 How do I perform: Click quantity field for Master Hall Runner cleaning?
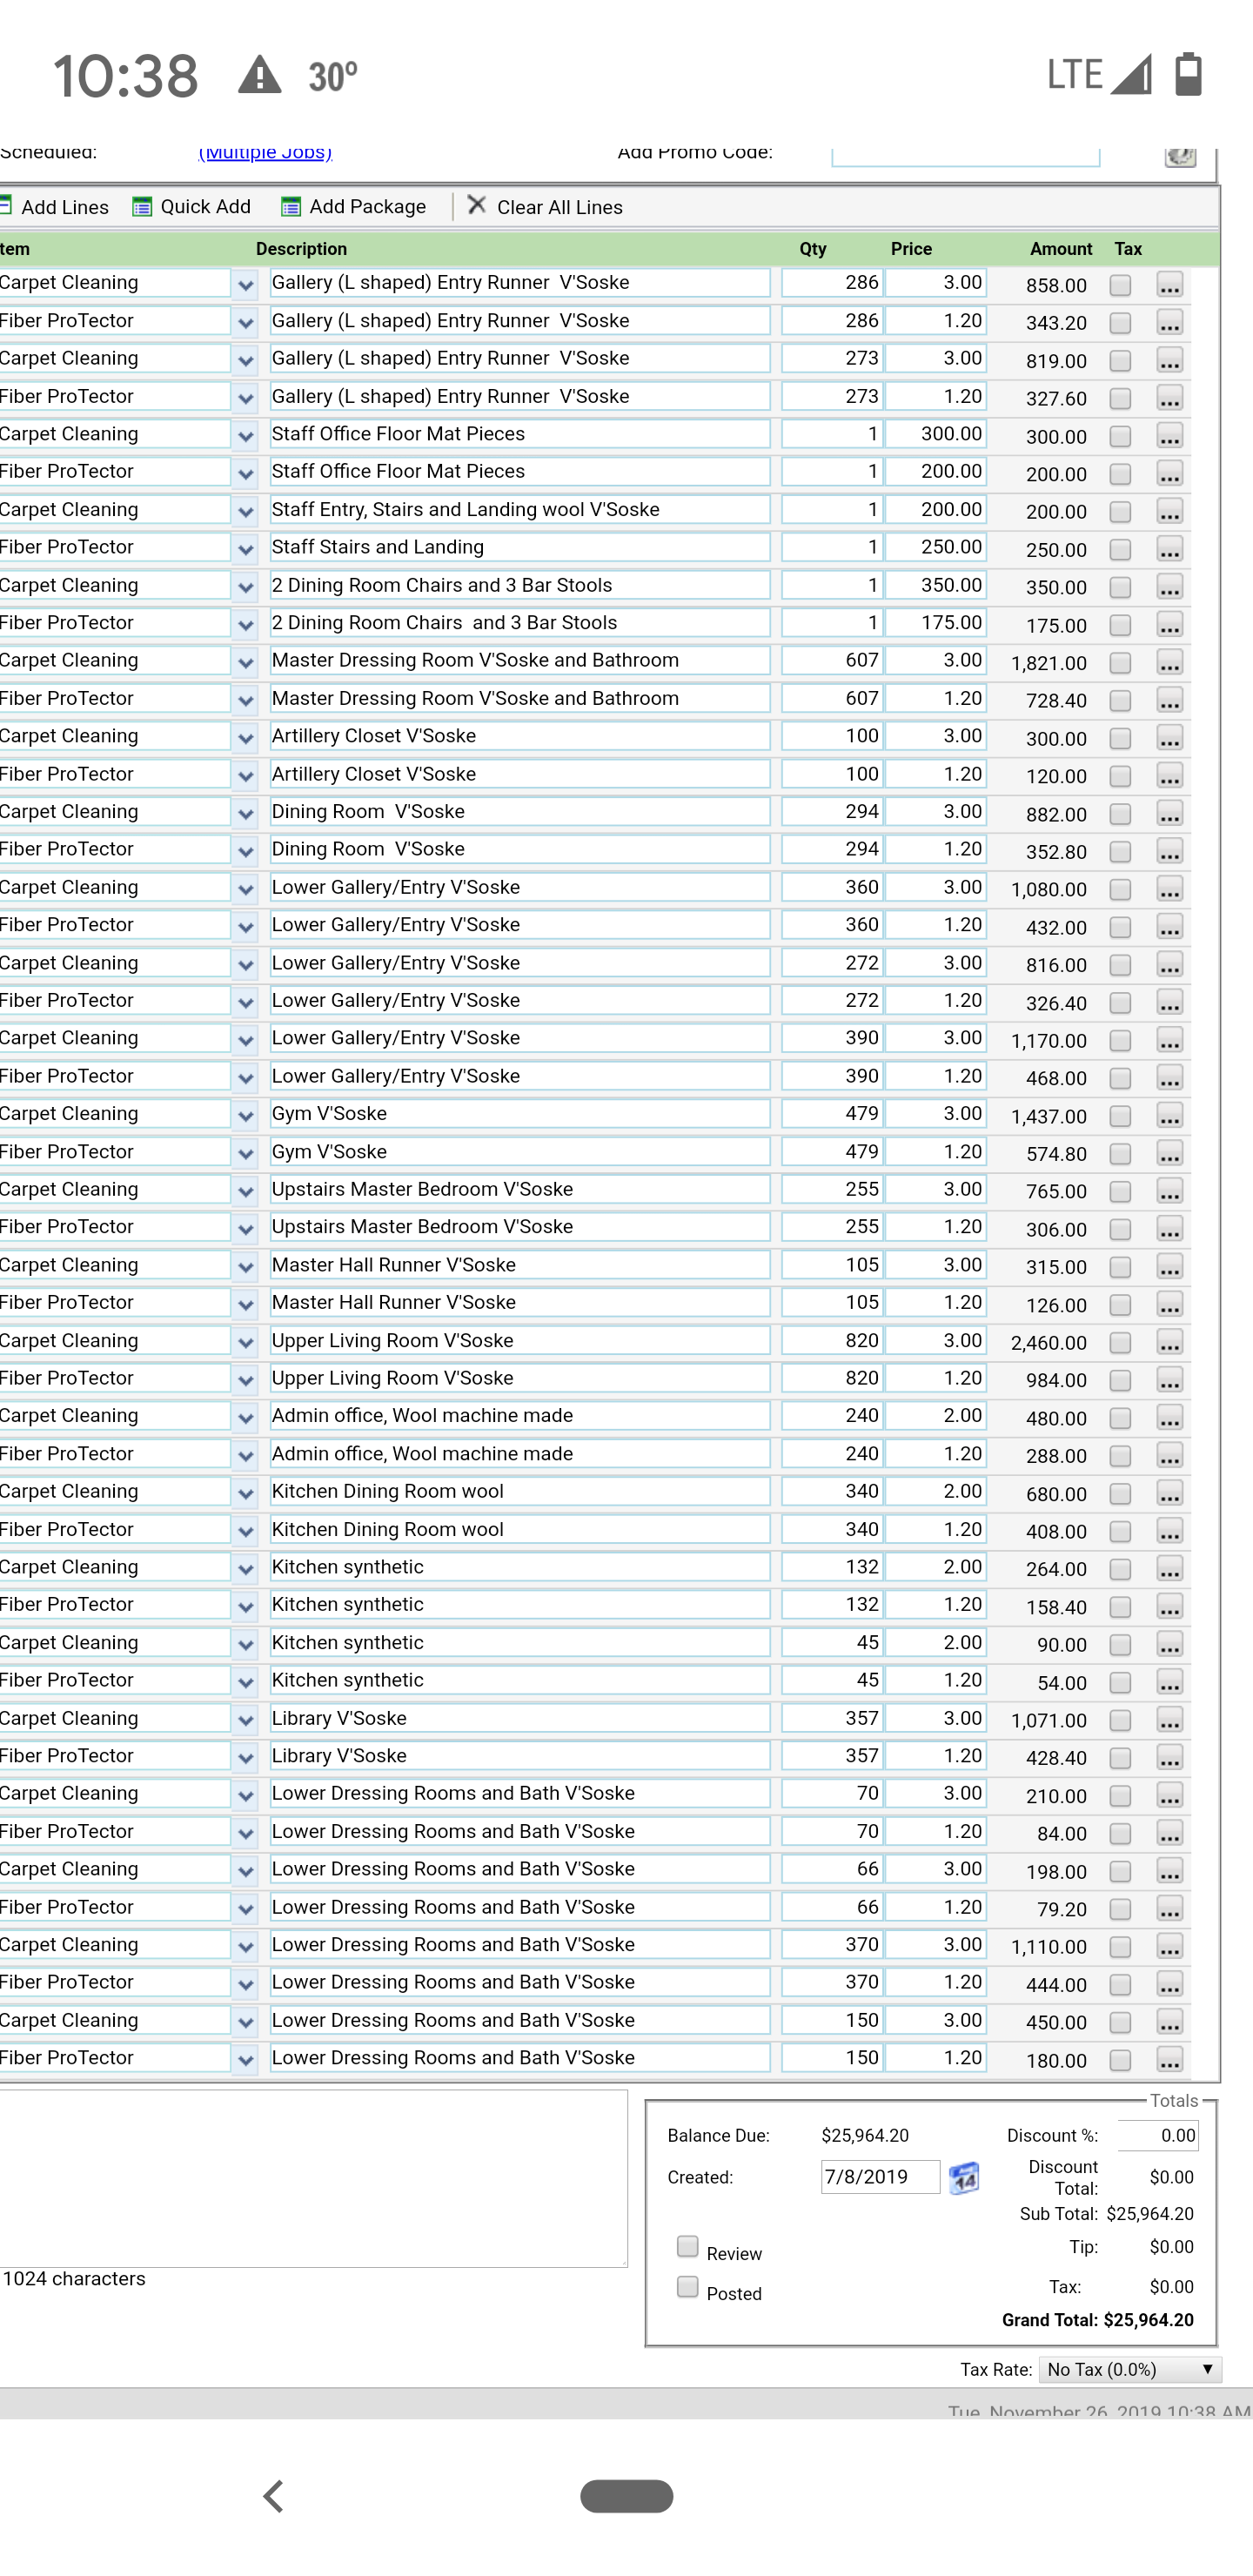click(x=831, y=1265)
